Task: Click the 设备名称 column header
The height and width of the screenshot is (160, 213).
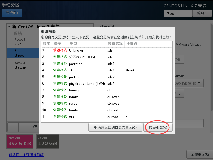Action: (115, 44)
